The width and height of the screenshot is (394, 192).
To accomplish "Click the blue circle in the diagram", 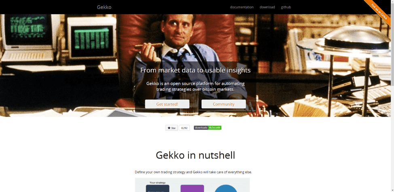I will point(226,189).
